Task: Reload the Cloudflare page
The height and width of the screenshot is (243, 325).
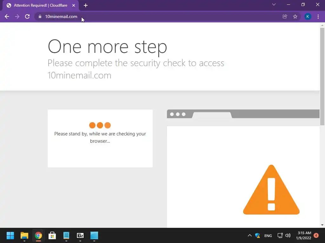Action: [27, 16]
